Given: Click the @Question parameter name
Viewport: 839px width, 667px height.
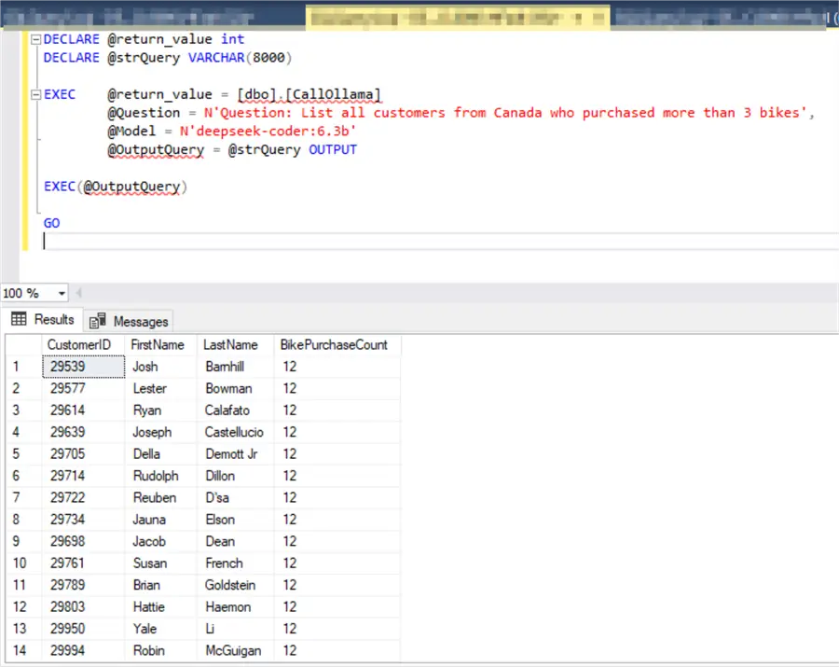Looking at the screenshot, I should pyautogui.click(x=144, y=113).
